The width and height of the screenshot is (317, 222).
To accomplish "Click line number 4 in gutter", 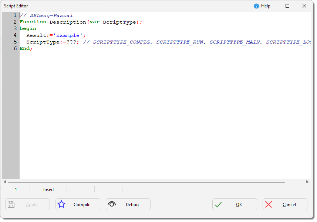I will tap(15, 35).
